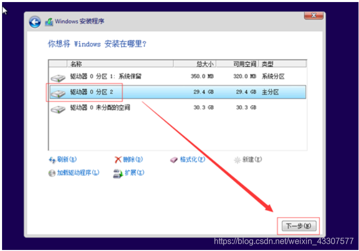The height and width of the screenshot is (251, 359).
Task: Click drive icon for 分区 1 系统保留
Action: coord(58,78)
